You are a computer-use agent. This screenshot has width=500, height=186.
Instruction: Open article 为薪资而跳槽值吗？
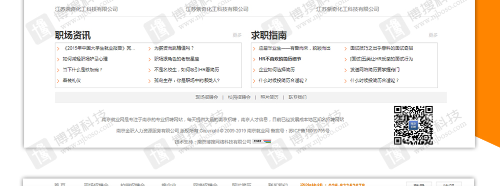(174, 48)
